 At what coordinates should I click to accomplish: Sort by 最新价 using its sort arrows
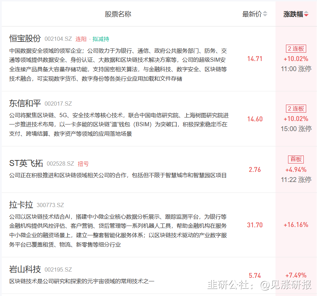(x=265, y=14)
